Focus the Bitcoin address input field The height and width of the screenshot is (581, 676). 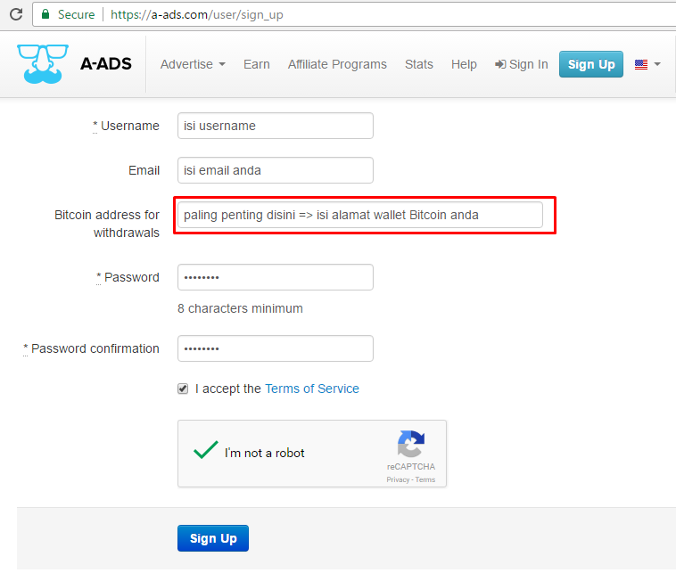click(360, 215)
